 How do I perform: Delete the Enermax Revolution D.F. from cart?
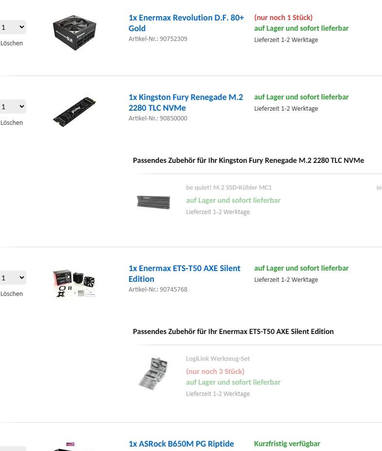12,43
